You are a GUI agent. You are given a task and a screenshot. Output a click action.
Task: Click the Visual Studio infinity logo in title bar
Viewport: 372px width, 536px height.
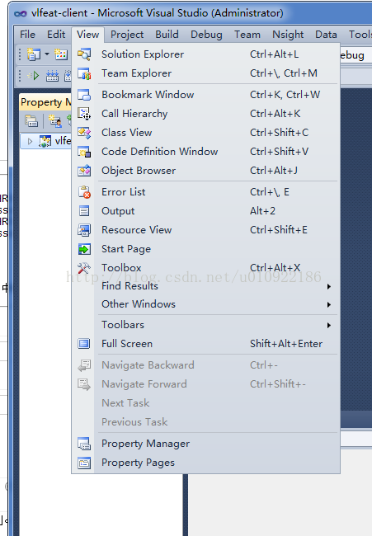pyautogui.click(x=21, y=14)
